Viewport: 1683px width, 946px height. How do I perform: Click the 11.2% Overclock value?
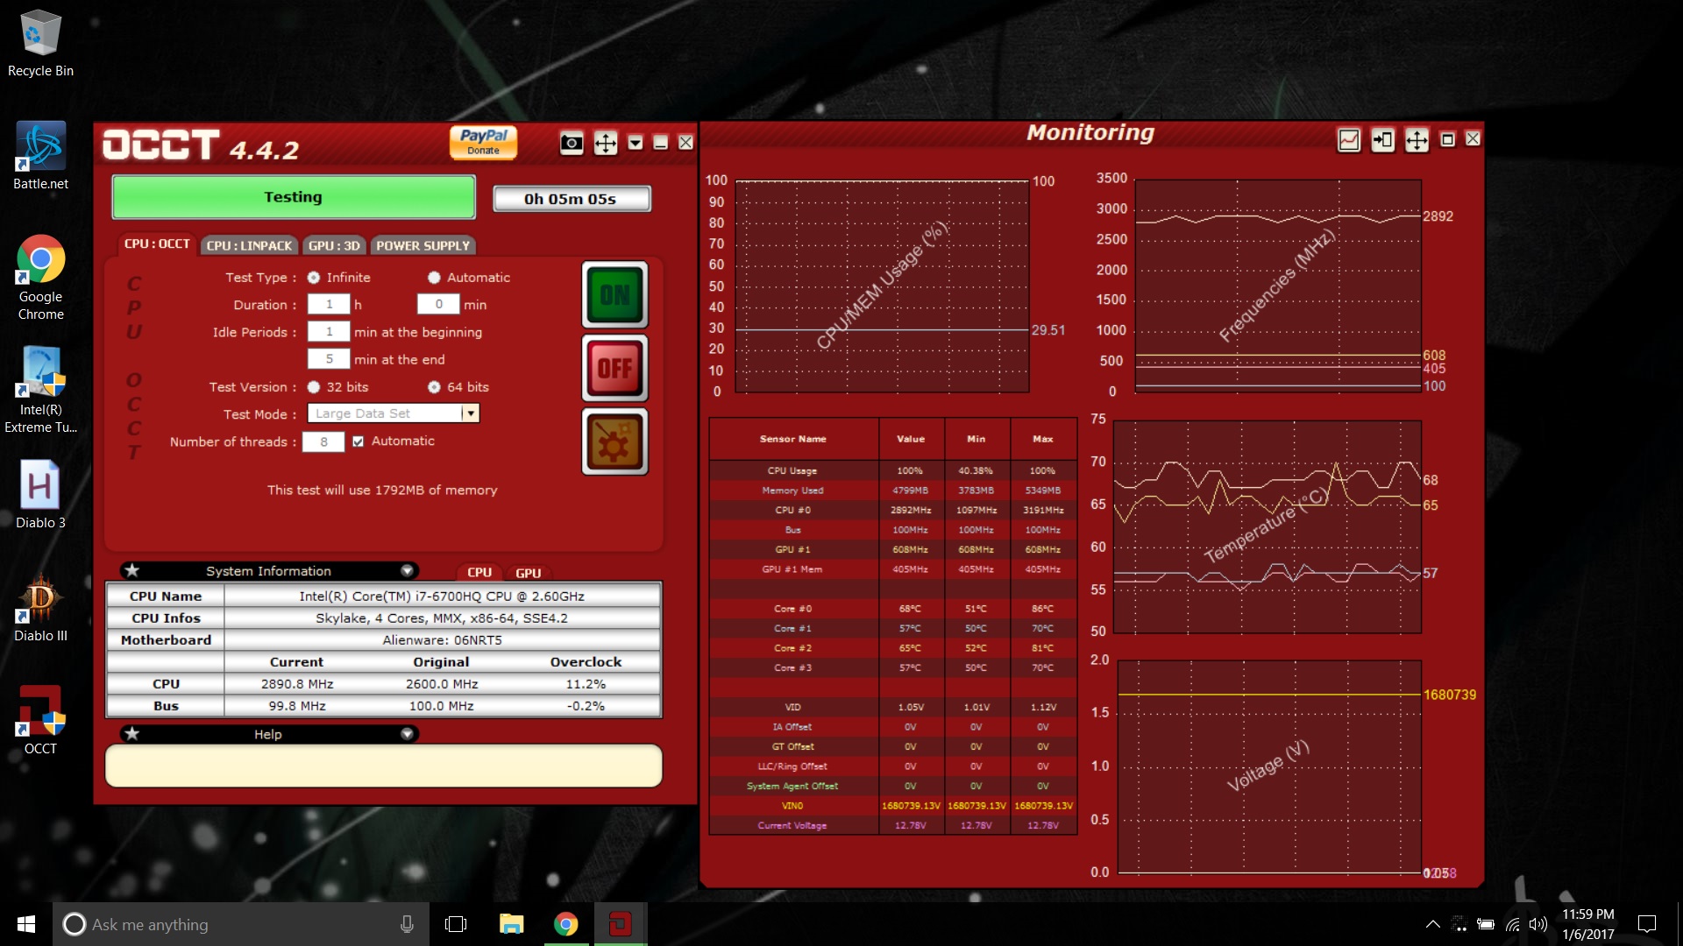click(586, 684)
